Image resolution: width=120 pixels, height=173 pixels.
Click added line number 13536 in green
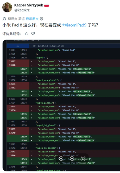[x=24, y=118]
